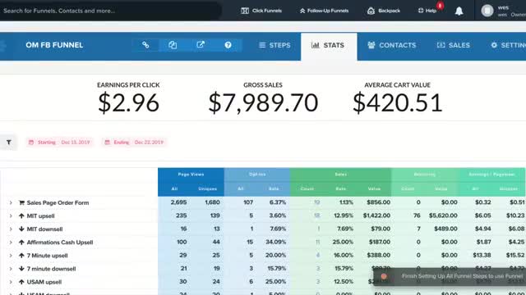Open the Click Funnels menu
The height and width of the screenshot is (295, 526).
[x=261, y=11]
